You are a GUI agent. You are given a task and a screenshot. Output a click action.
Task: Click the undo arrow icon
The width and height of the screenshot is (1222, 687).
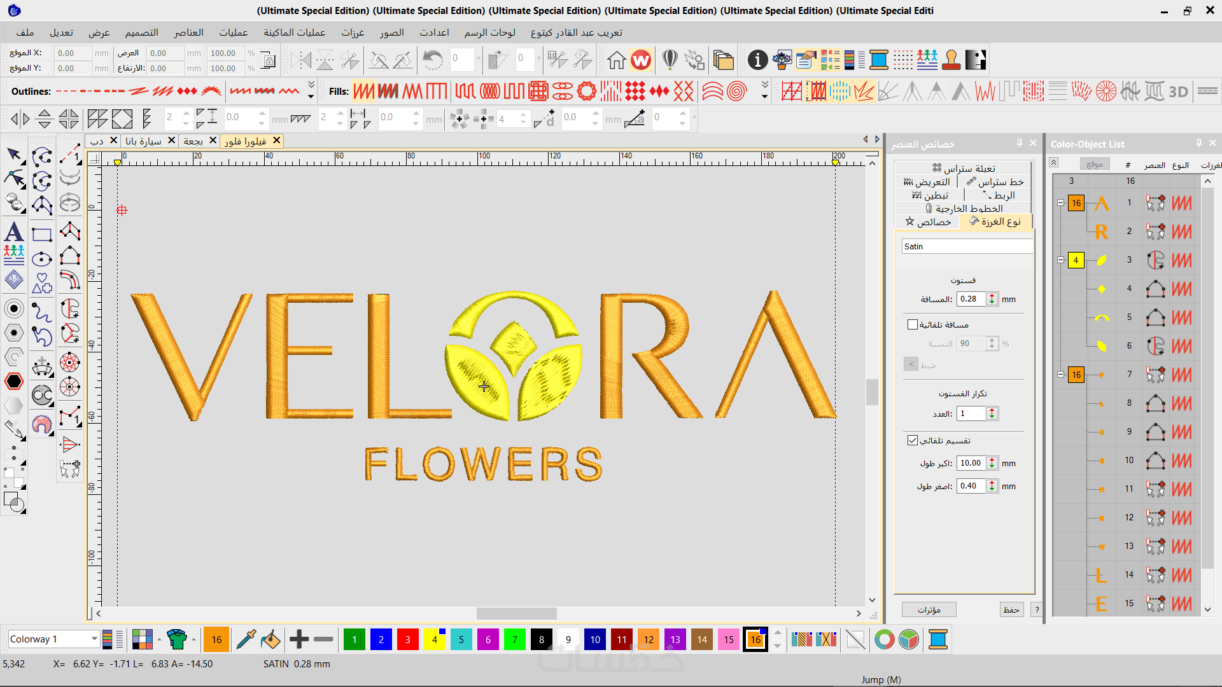[433, 60]
